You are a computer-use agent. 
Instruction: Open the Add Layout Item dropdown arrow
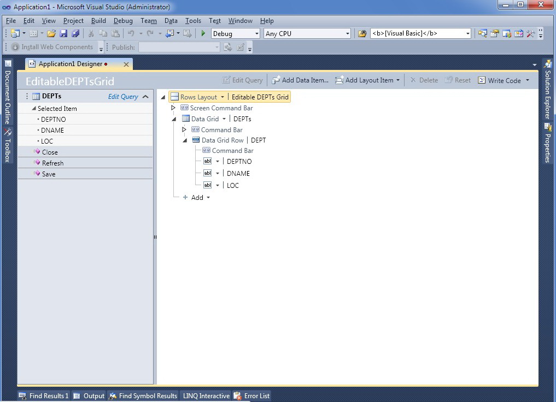point(398,80)
